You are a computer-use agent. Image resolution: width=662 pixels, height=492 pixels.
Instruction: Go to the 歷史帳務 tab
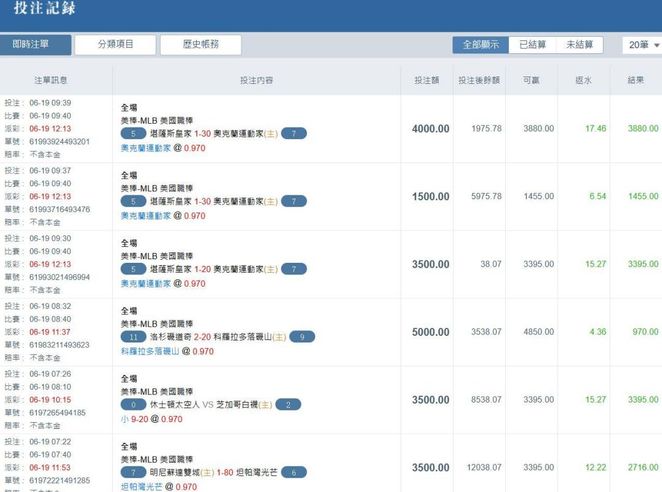pyautogui.click(x=200, y=45)
